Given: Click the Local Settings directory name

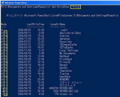Looking at the screenshot, I should 69,50.
